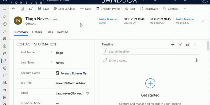210x105 pixels.
Task: Open the Related tab menu
Action: click(63, 32)
